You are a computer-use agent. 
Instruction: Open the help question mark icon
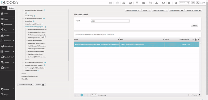pos(176,3)
